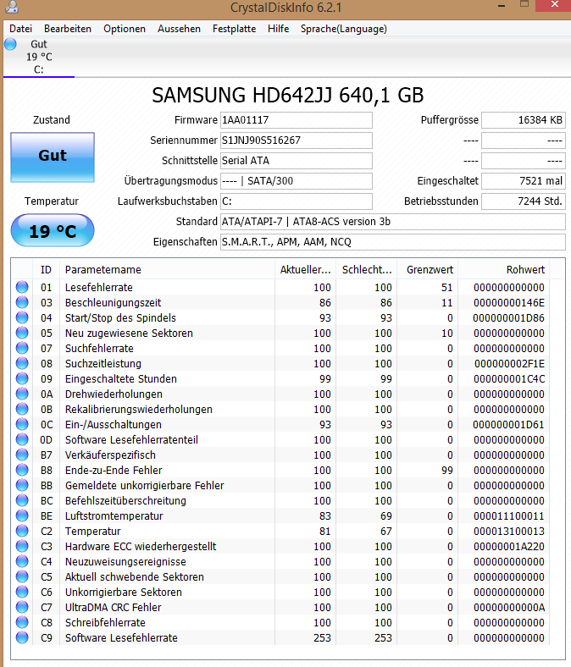Click the Seriennummer field S1JNJ90S516267

[296, 141]
